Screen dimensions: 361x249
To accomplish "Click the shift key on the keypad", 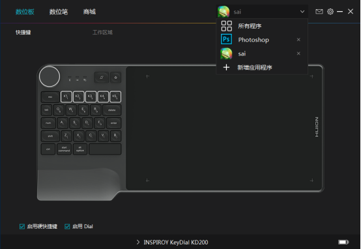I will (x=50, y=136).
